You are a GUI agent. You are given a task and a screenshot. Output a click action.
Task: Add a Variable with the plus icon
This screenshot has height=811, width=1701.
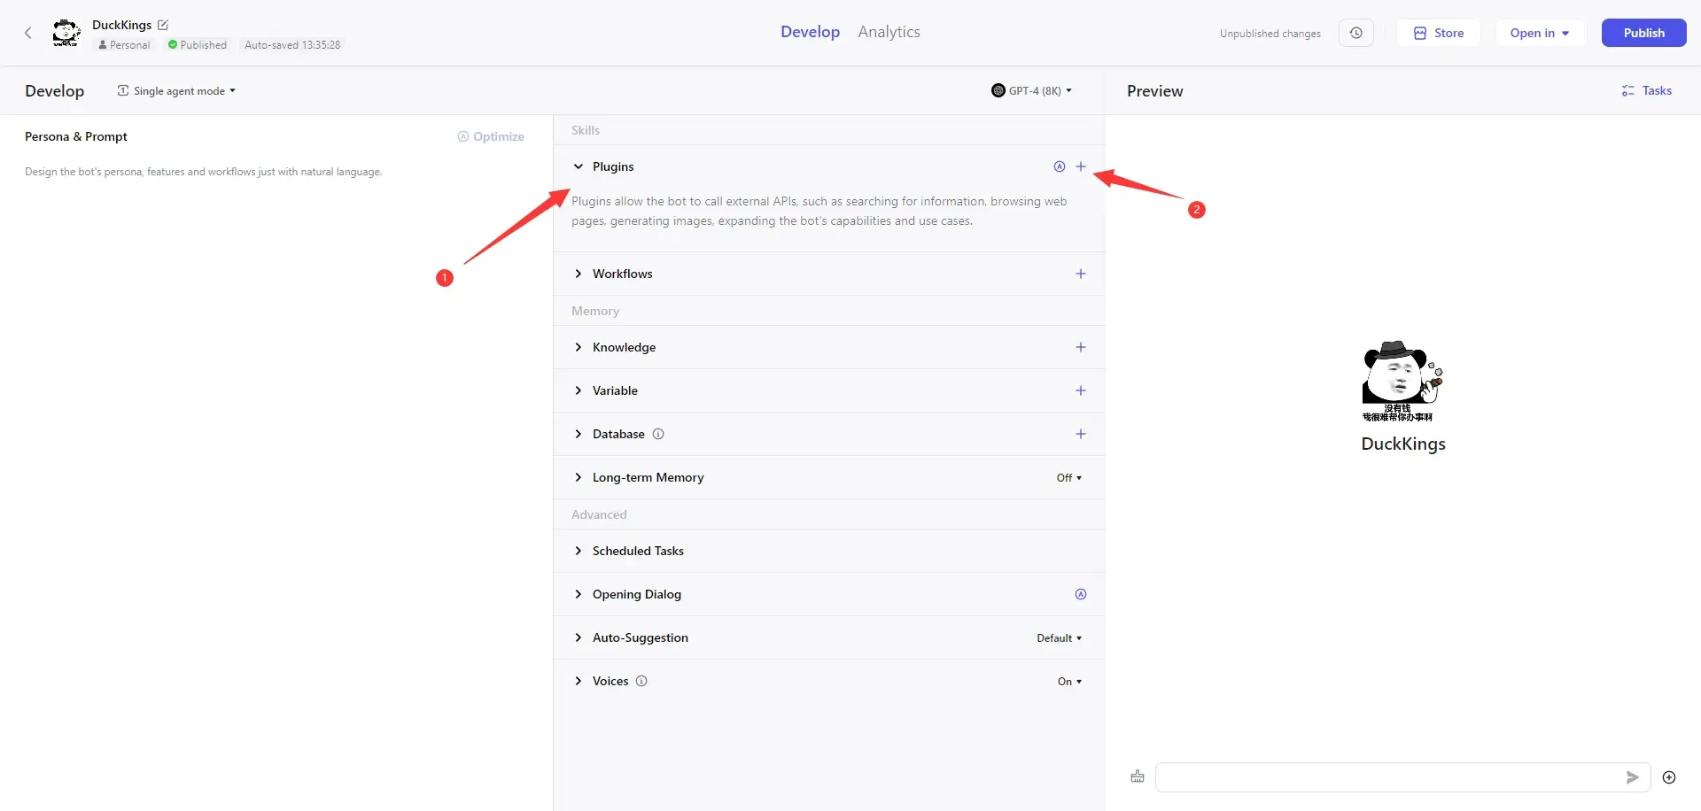[1081, 390]
